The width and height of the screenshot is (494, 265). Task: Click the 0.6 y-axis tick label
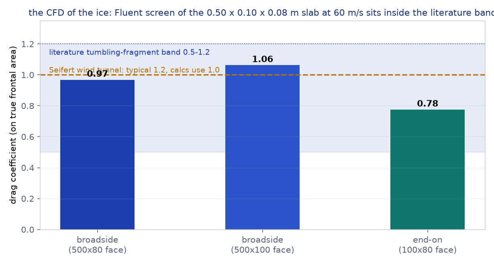coord(29,137)
